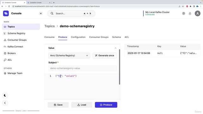Go to Topics in sidebar
The height and width of the screenshot is (114, 203).
(x=21, y=27)
